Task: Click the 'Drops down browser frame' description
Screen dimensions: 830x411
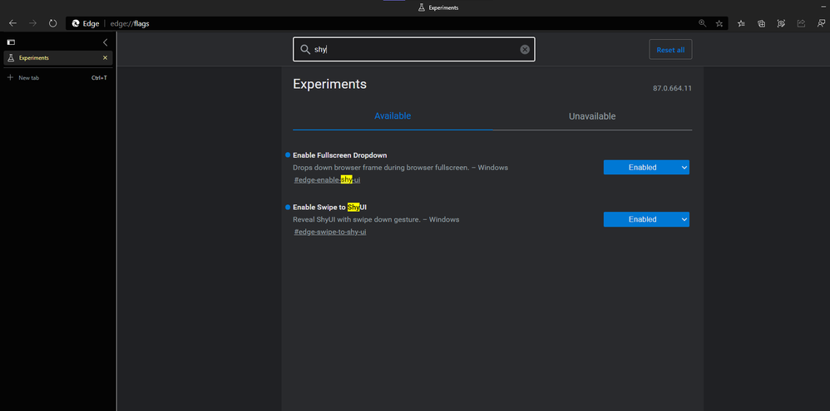Action: point(400,168)
